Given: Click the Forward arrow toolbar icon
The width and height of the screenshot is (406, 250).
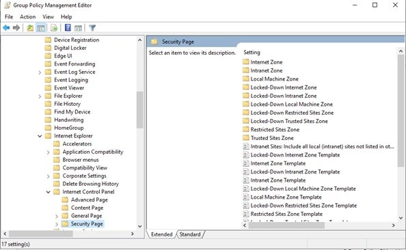Looking at the screenshot, I should 16,28.
